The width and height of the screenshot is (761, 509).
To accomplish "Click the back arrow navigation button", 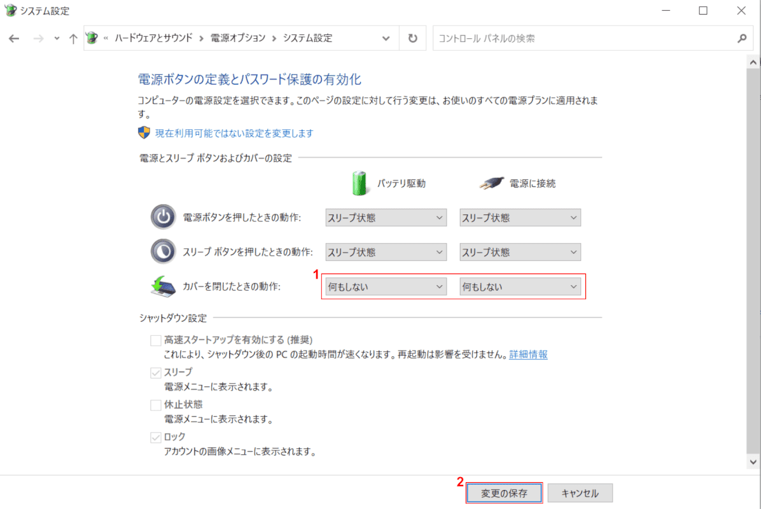I will (13, 38).
